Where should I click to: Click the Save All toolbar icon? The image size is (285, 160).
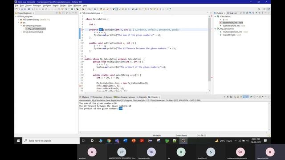click(x=25, y=9)
